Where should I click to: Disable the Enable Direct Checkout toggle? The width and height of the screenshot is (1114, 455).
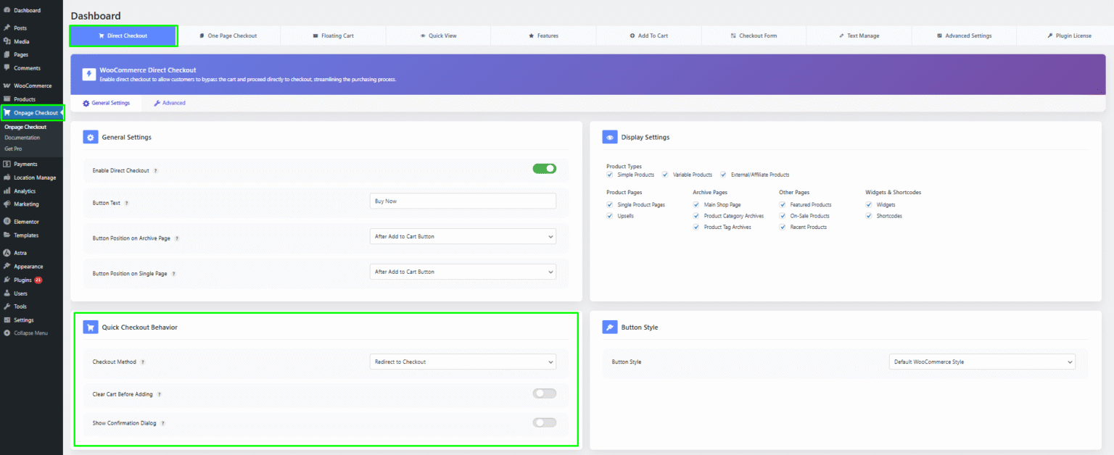tap(545, 168)
